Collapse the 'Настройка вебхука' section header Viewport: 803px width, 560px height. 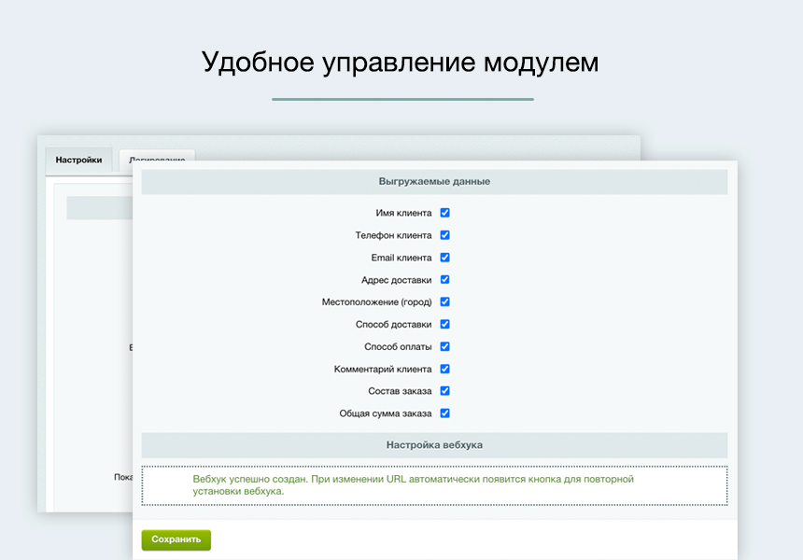(x=434, y=444)
